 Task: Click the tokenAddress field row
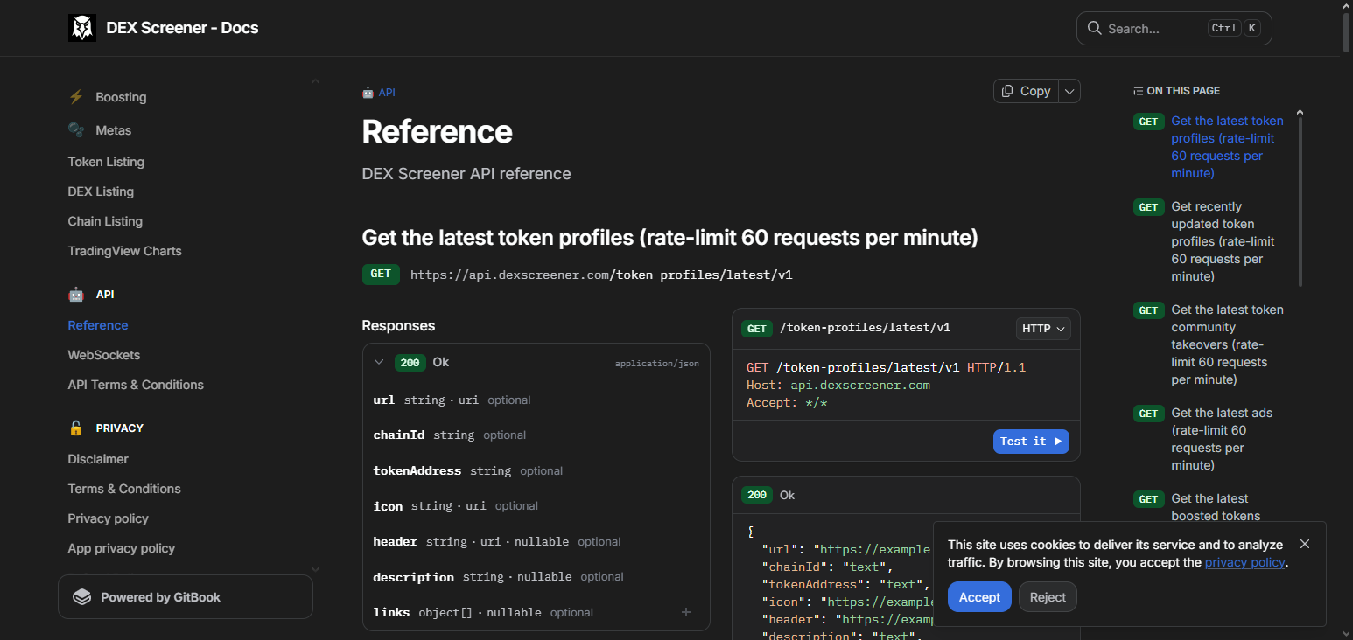pos(536,470)
